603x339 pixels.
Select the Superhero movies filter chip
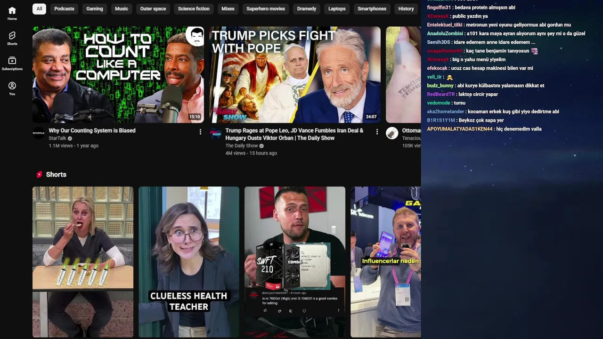[266, 8]
